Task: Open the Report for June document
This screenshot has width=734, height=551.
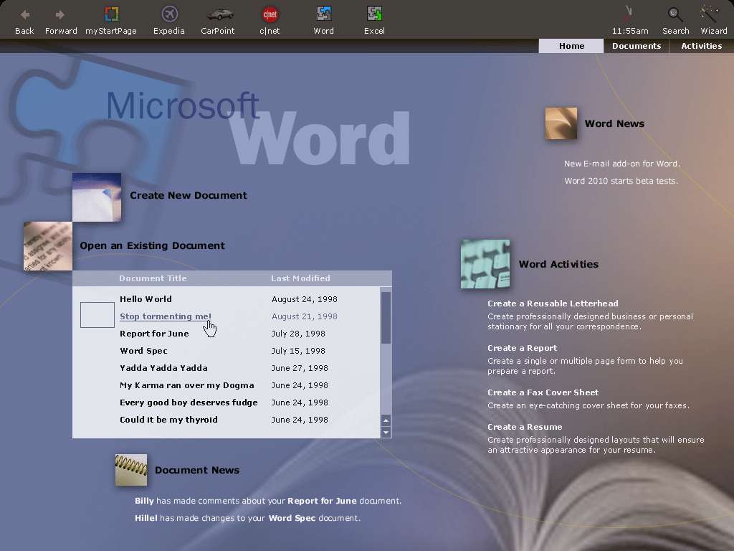Action: pos(154,334)
